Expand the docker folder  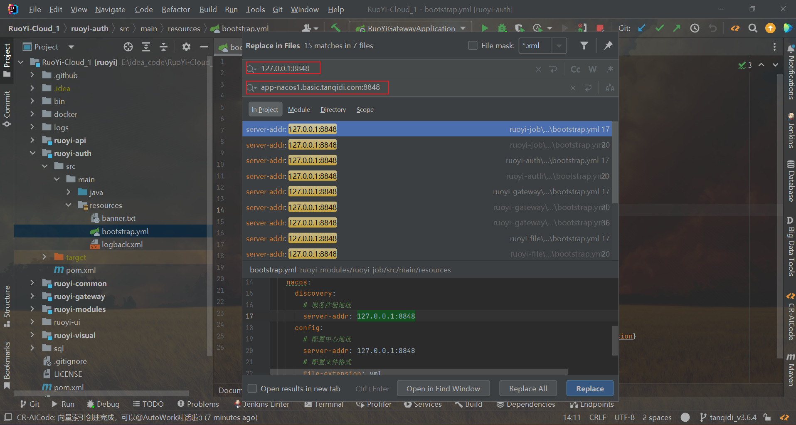(x=32, y=114)
